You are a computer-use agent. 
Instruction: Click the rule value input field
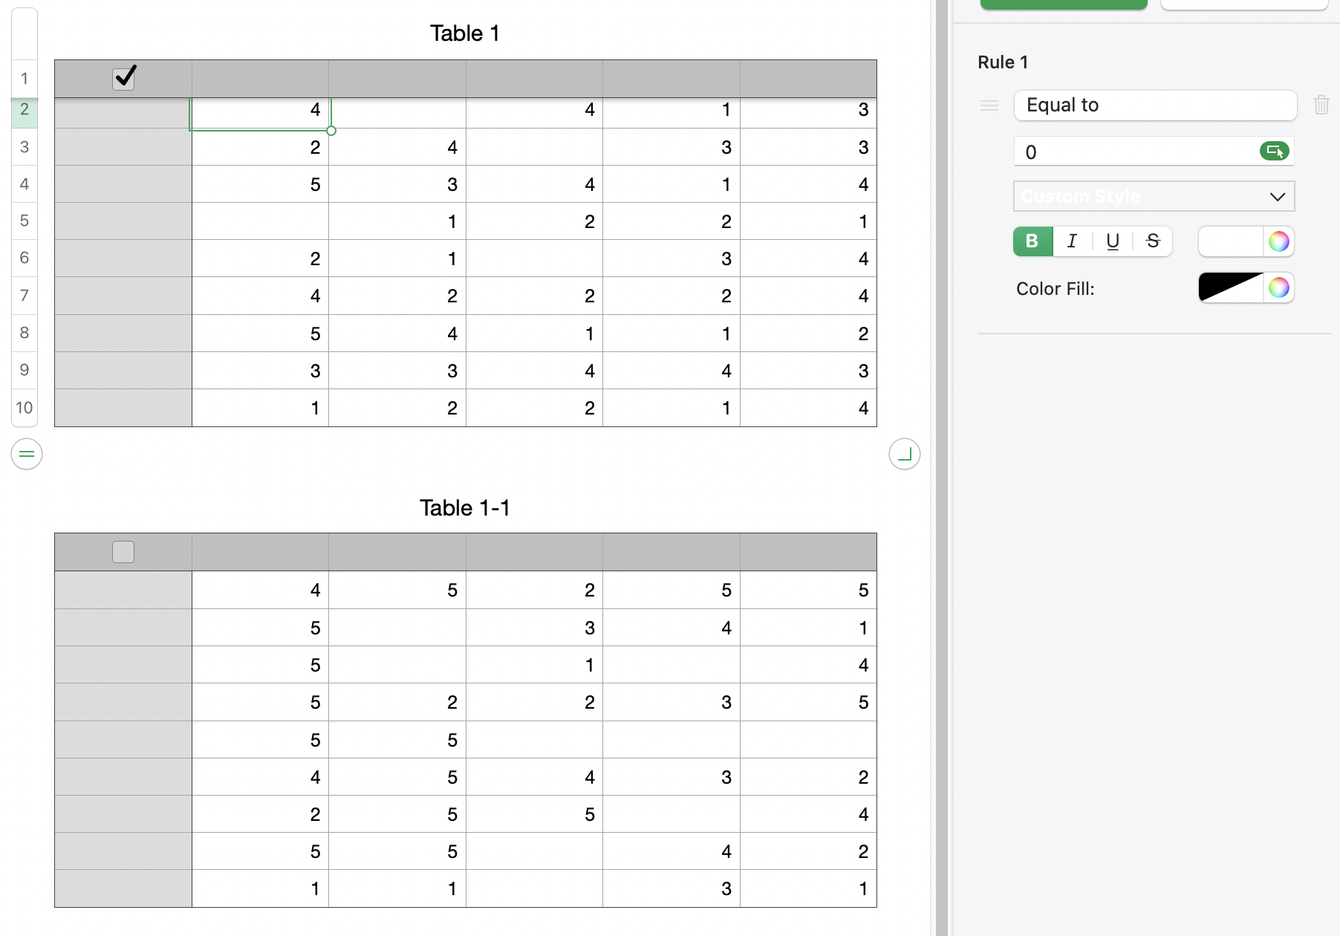click(x=1136, y=152)
